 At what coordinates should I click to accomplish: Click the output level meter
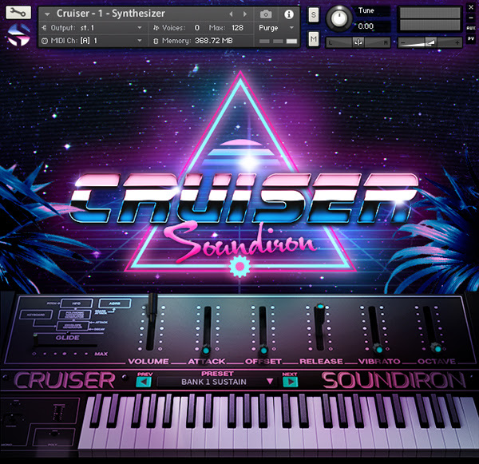430,19
